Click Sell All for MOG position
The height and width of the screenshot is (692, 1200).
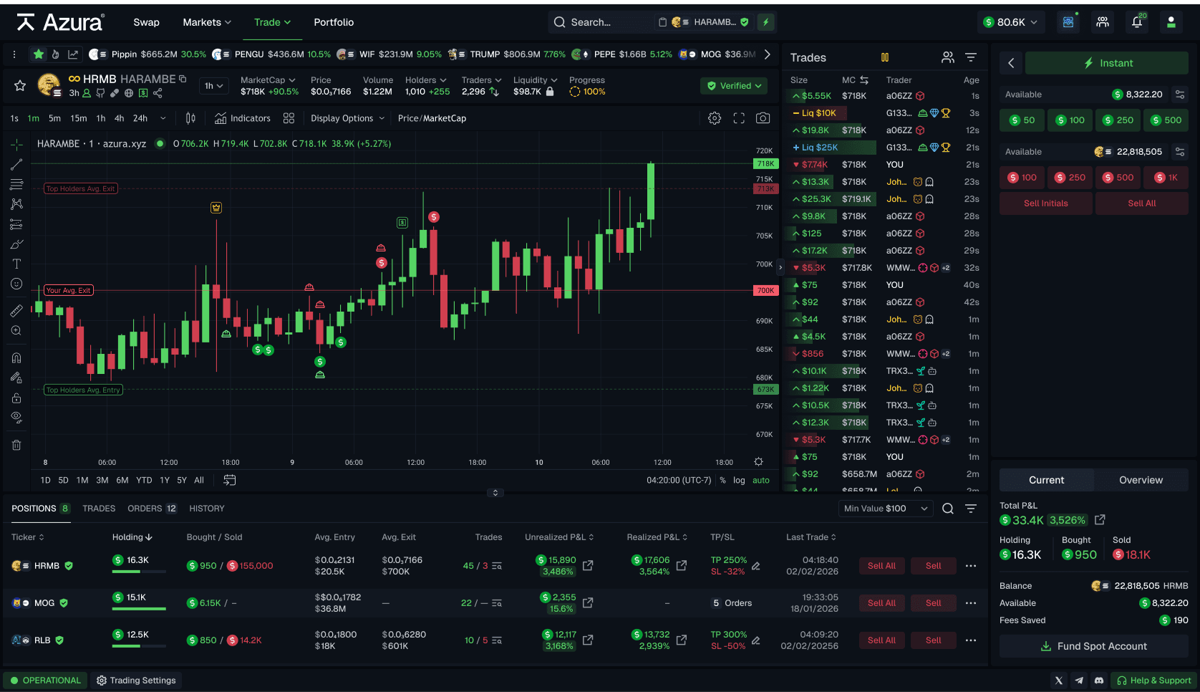(x=881, y=603)
